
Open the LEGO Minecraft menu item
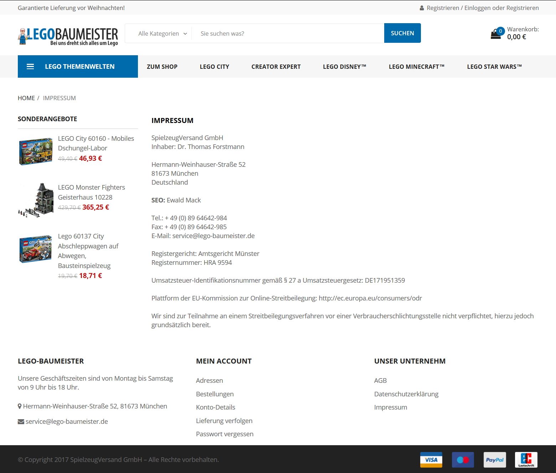[417, 67]
